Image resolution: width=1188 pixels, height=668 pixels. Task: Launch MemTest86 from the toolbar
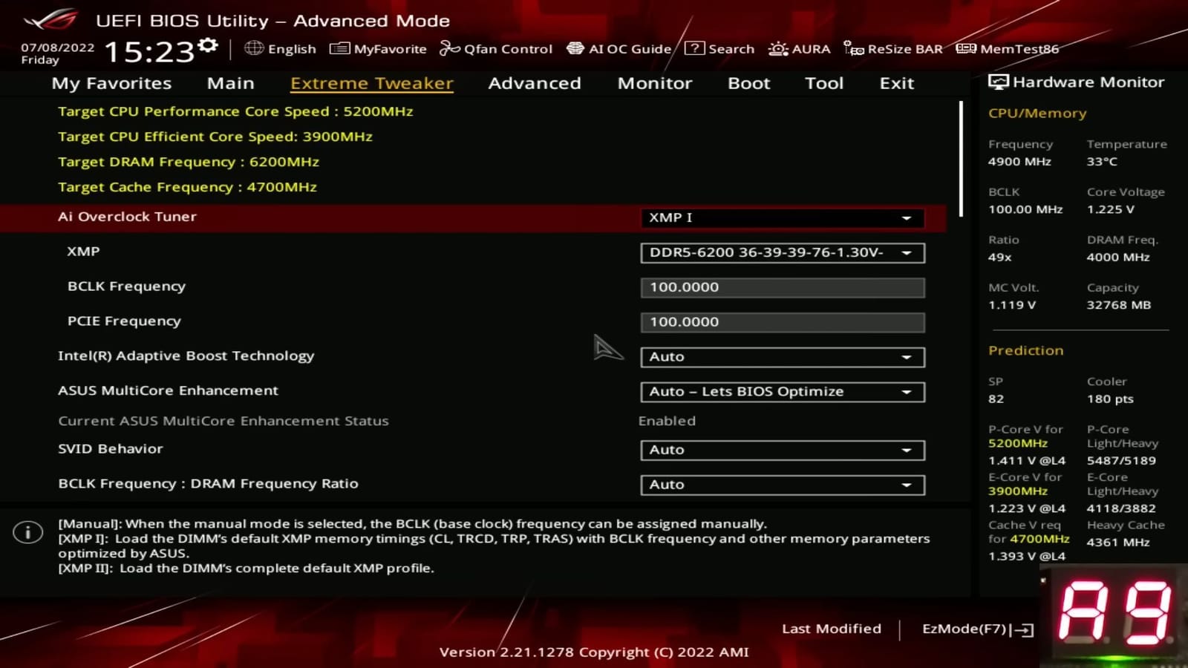click(1008, 49)
